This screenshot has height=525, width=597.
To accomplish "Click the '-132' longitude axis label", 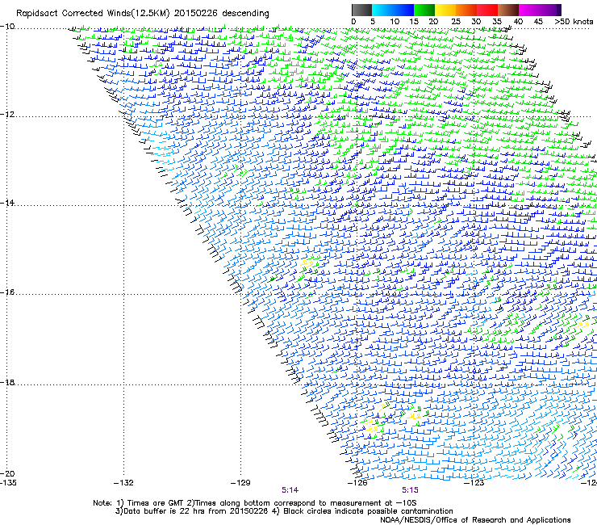I will point(123,483).
